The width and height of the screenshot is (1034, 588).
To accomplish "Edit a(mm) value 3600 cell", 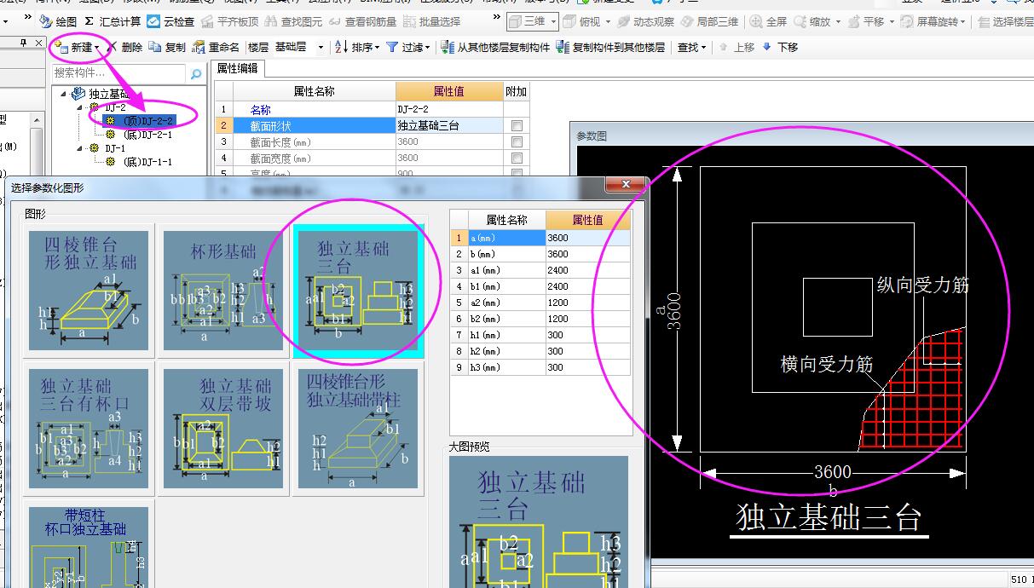I will tap(587, 239).
